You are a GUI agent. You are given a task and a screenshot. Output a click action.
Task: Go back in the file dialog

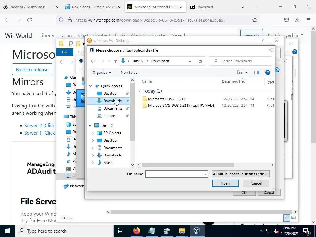point(93,61)
